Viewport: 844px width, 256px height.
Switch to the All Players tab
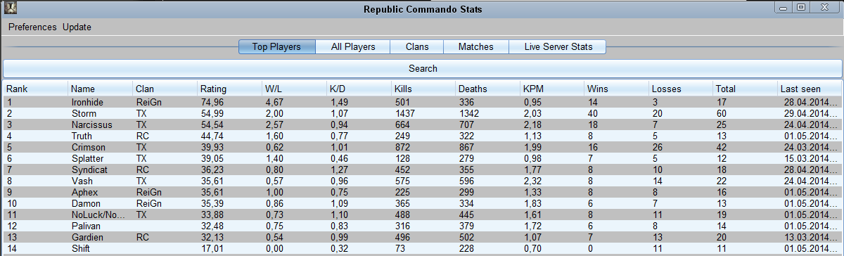pyautogui.click(x=353, y=47)
